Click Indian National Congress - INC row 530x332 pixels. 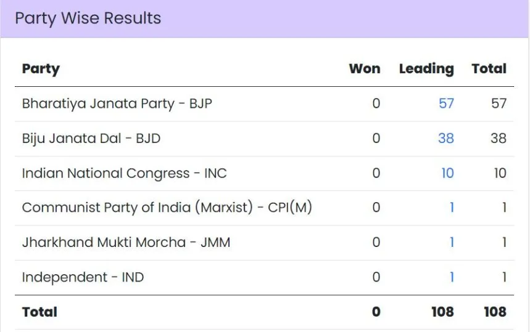tap(124, 173)
